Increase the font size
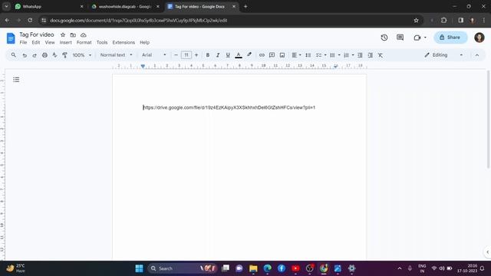The image size is (491, 276). tap(196, 55)
